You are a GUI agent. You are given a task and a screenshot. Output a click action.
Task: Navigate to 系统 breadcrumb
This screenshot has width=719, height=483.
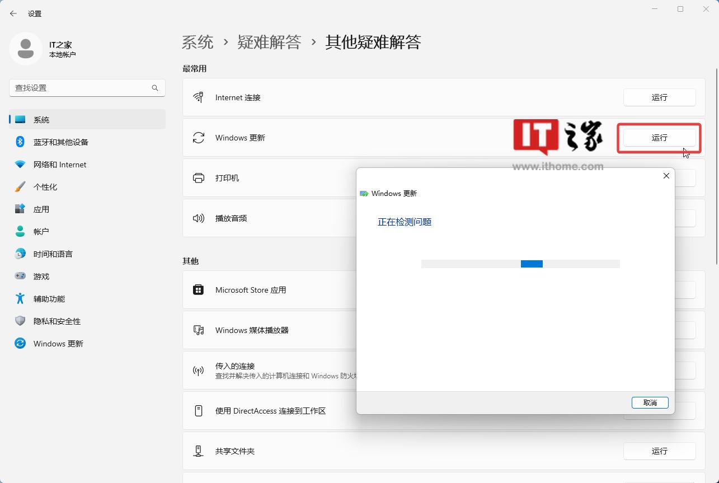pyautogui.click(x=198, y=42)
